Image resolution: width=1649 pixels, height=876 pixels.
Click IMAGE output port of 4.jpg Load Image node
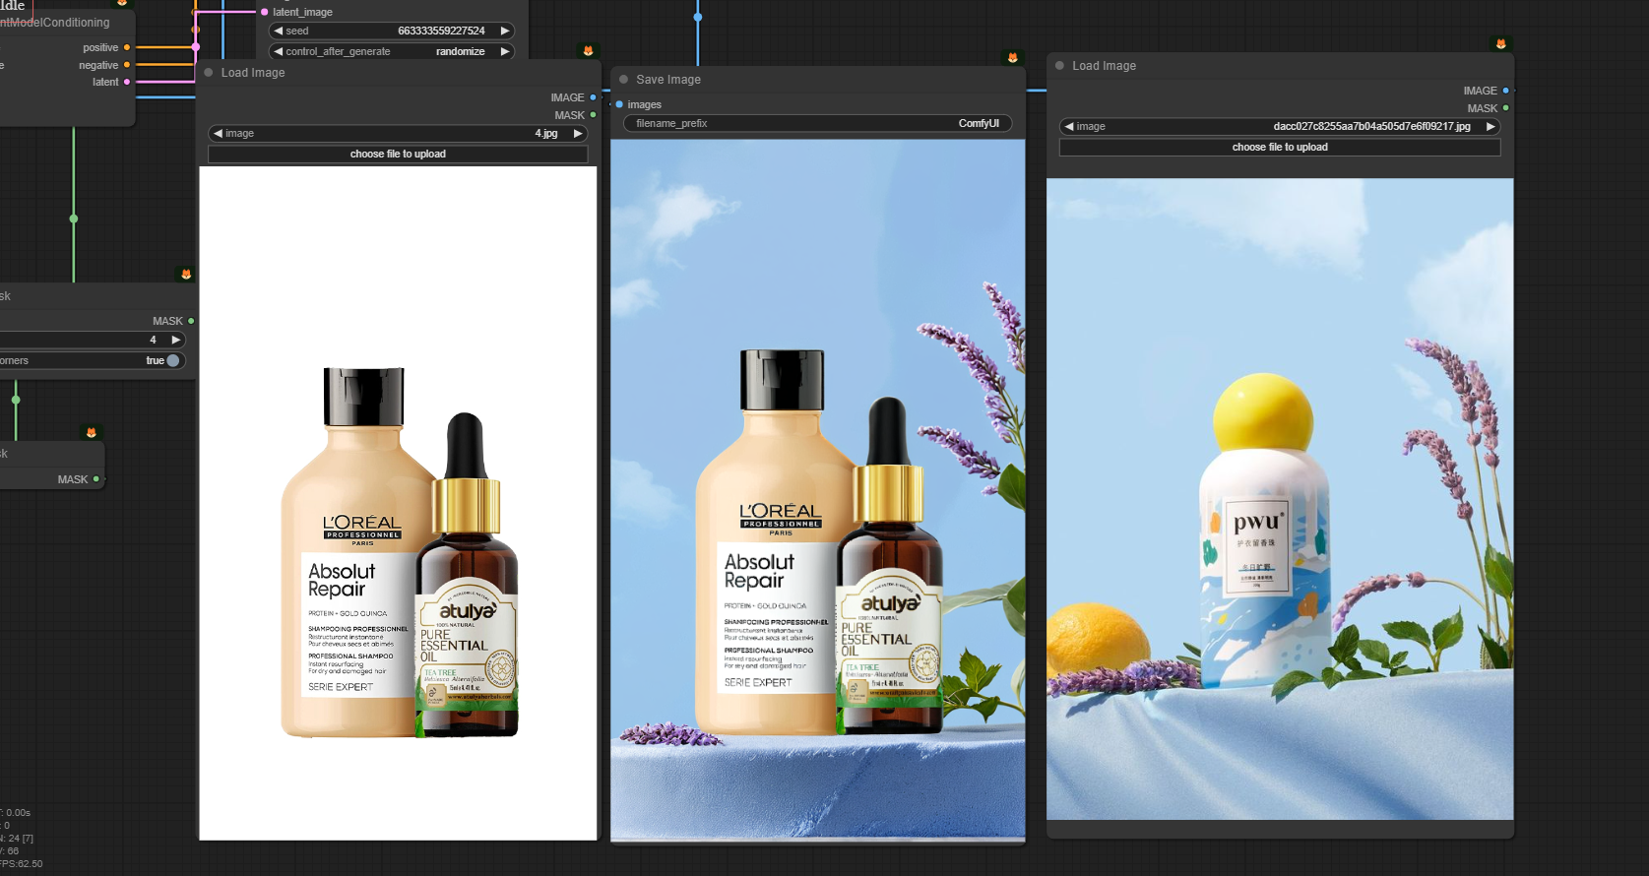593,97
